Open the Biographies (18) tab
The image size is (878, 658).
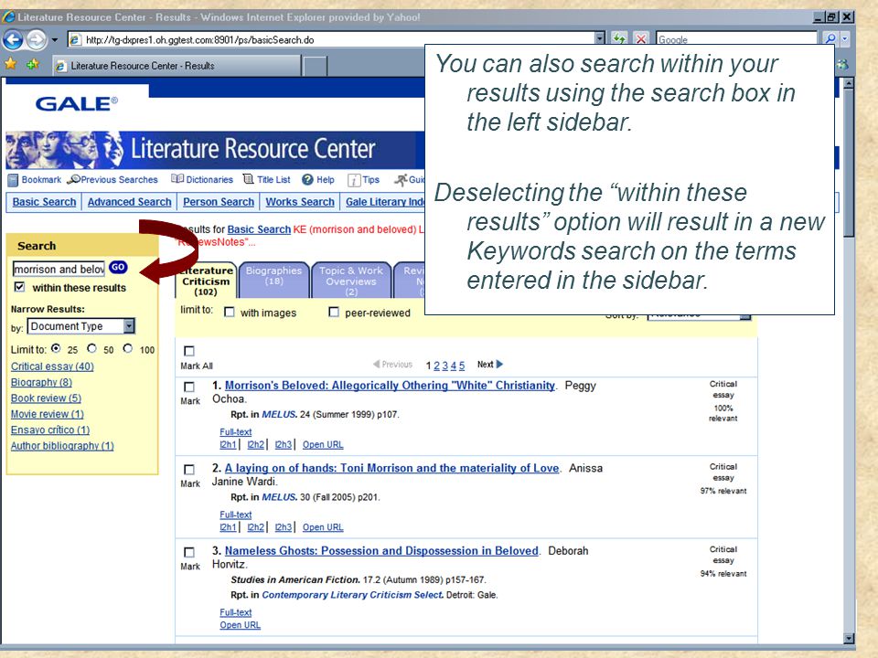tap(273, 279)
